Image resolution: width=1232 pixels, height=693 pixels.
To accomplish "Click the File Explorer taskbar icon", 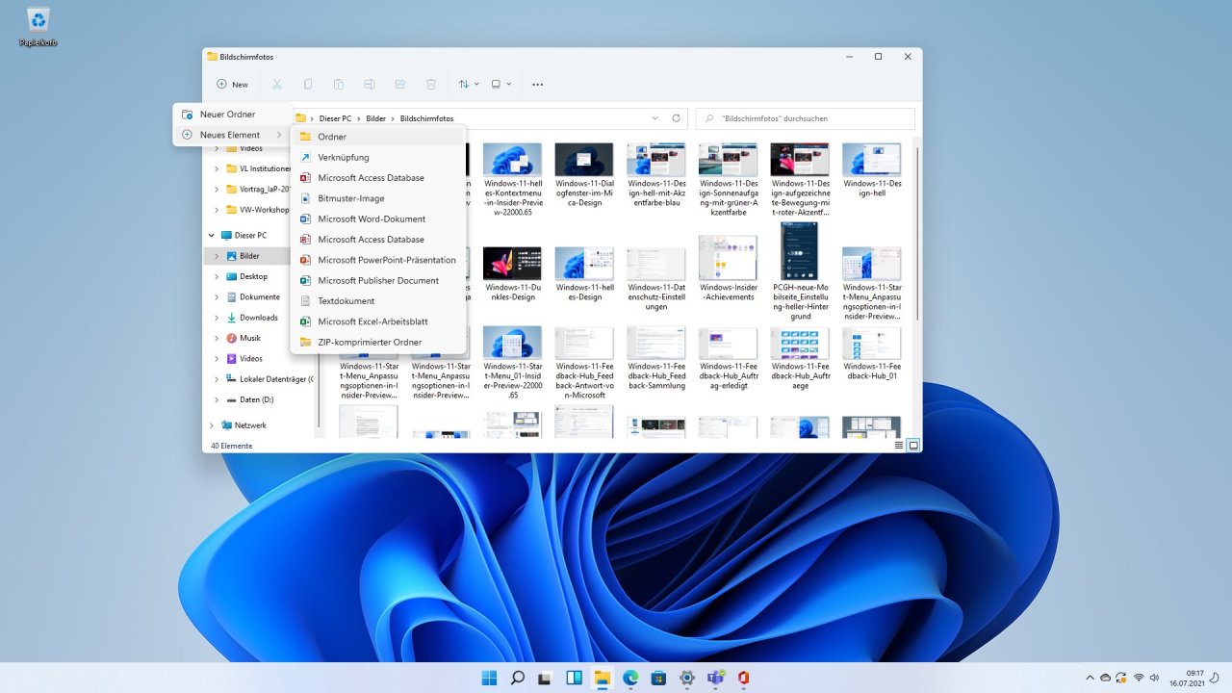I will pos(603,678).
